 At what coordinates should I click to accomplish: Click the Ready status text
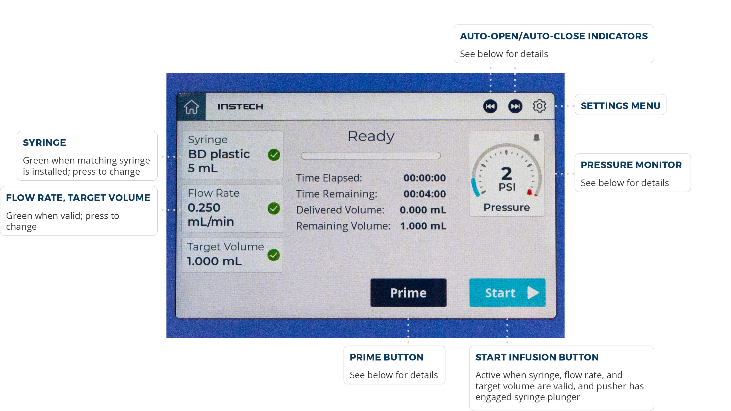point(371,136)
